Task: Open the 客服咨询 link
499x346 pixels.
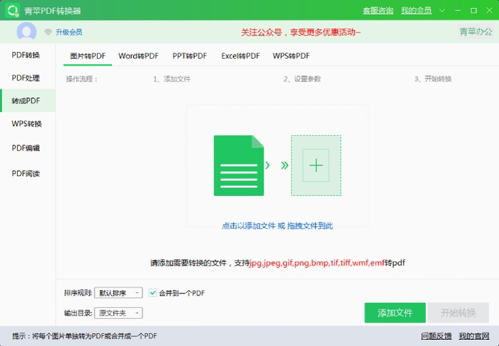Action: [x=378, y=10]
